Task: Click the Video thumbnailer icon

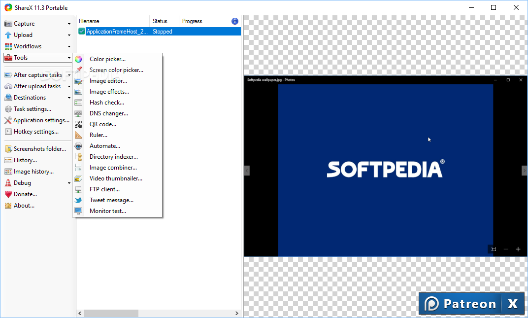Action: [78, 178]
